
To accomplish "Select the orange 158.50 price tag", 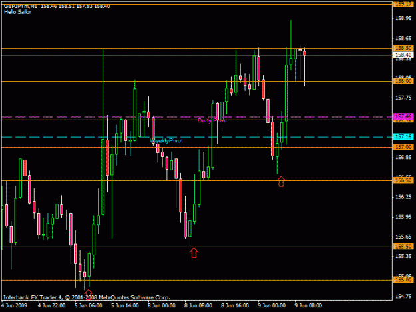I will 403,48.
